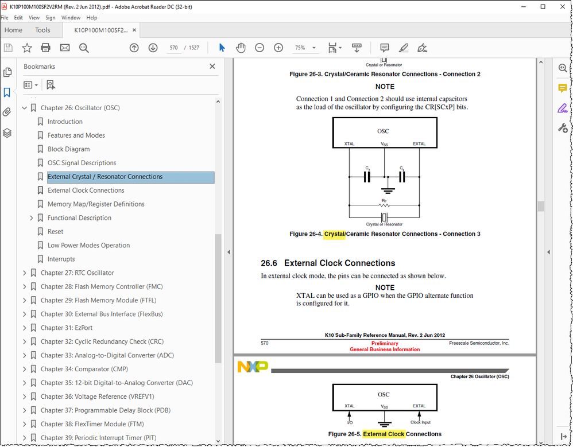Viewport: 573px width, 447px height.
Task: Add a new bookmark in Bookmarks panel
Action: [51, 85]
